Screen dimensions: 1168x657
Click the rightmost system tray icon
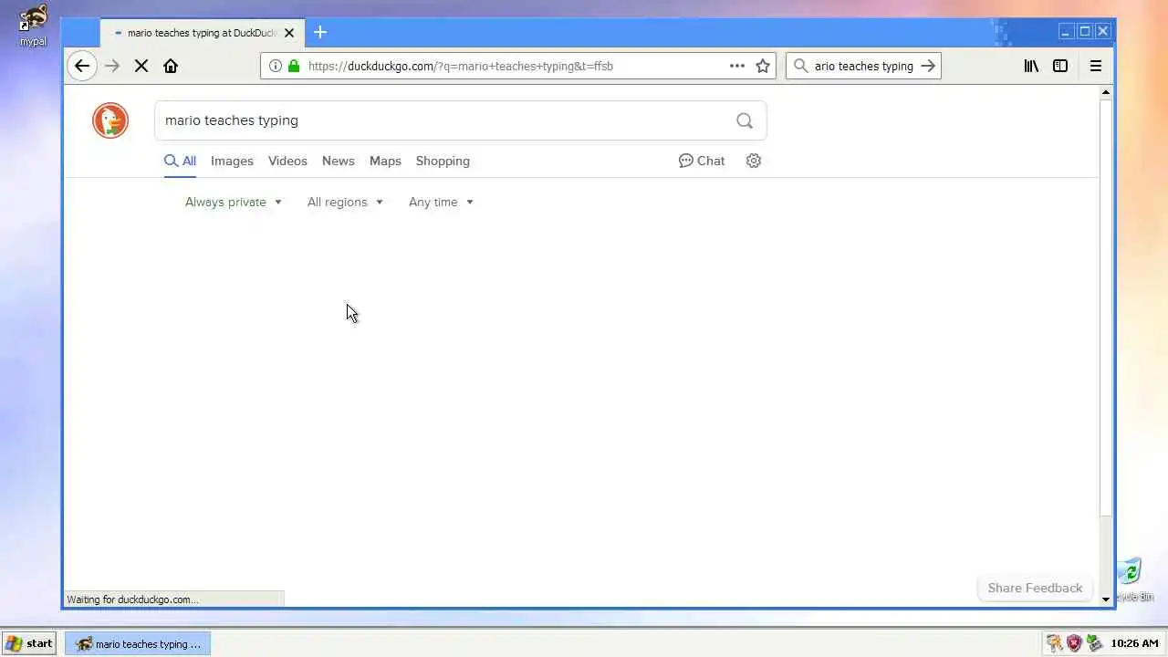pyautogui.click(x=1094, y=643)
